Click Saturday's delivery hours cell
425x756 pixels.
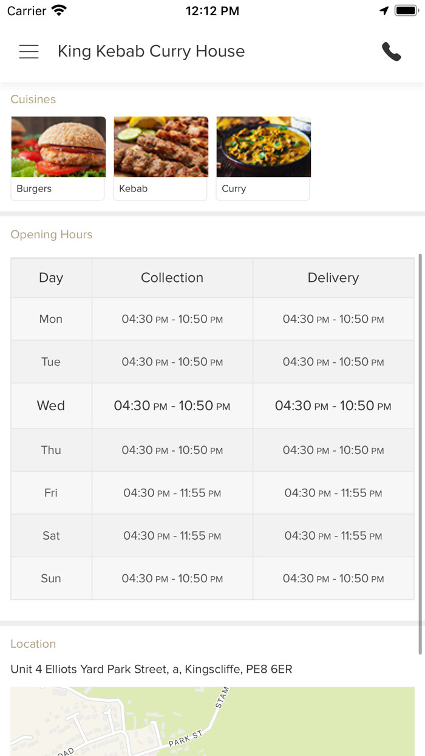[333, 536]
